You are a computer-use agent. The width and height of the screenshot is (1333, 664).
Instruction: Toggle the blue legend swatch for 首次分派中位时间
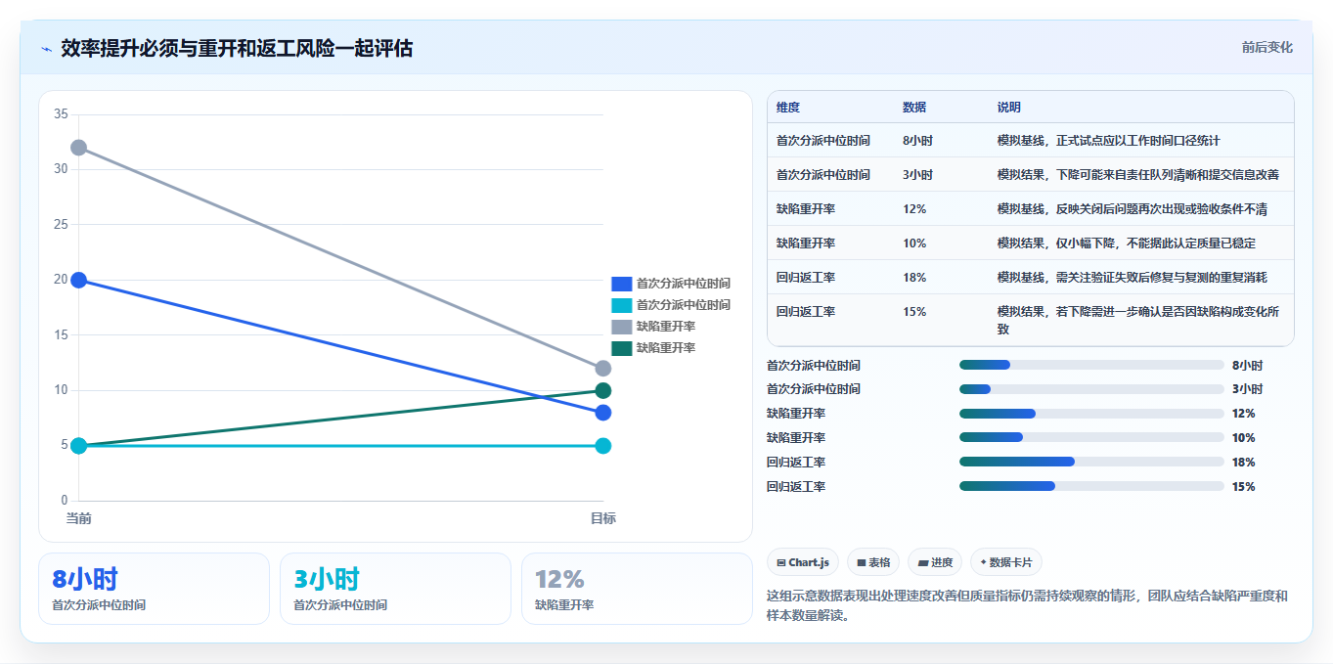622,284
